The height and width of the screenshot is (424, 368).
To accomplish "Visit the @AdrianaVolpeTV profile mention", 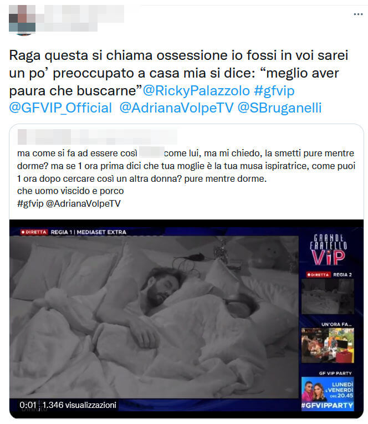I will 176,108.
